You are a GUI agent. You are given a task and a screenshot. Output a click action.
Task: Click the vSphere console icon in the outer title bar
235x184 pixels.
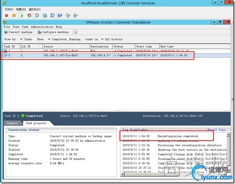(5, 3)
